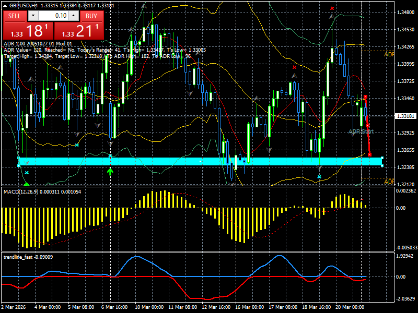The height and width of the screenshot is (313, 418).
Task: Click the 1.32120 price axis label
Action: [406, 184]
